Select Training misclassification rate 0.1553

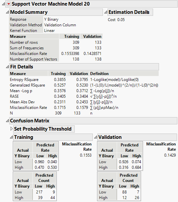click(86, 155)
